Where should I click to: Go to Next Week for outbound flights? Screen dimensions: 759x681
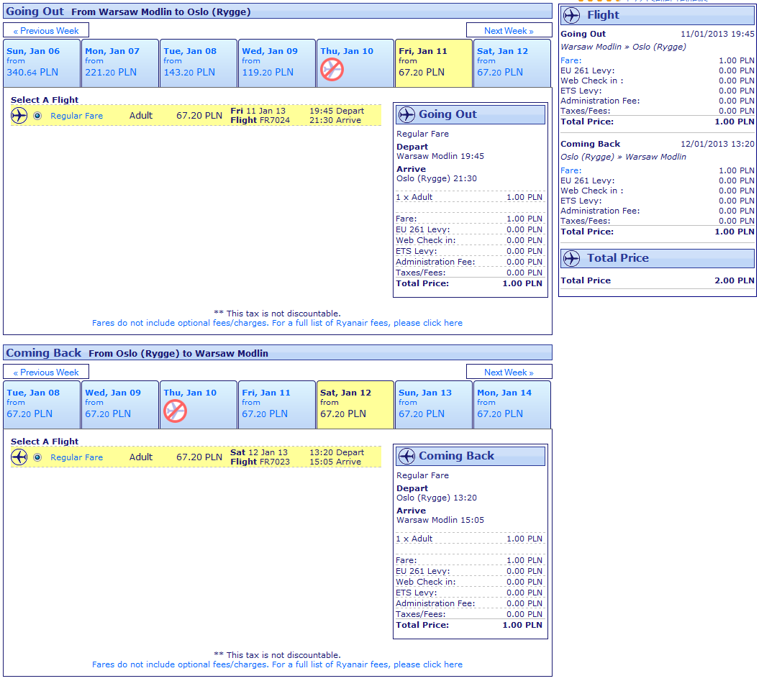click(509, 31)
